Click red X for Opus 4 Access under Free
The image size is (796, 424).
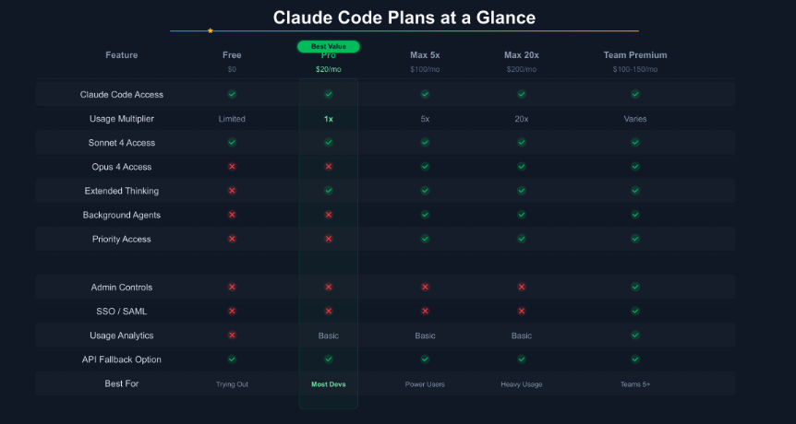tap(232, 167)
